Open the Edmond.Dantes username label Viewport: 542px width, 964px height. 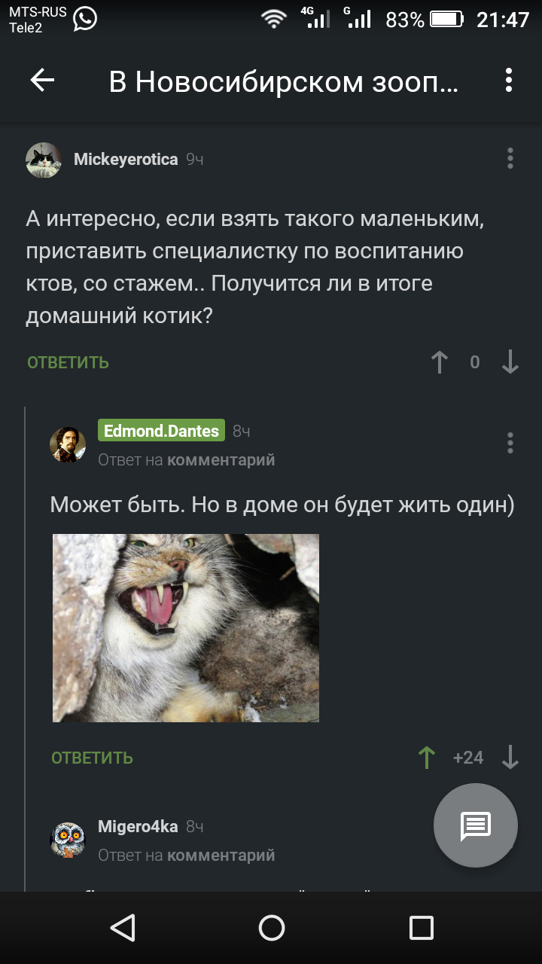tap(161, 431)
